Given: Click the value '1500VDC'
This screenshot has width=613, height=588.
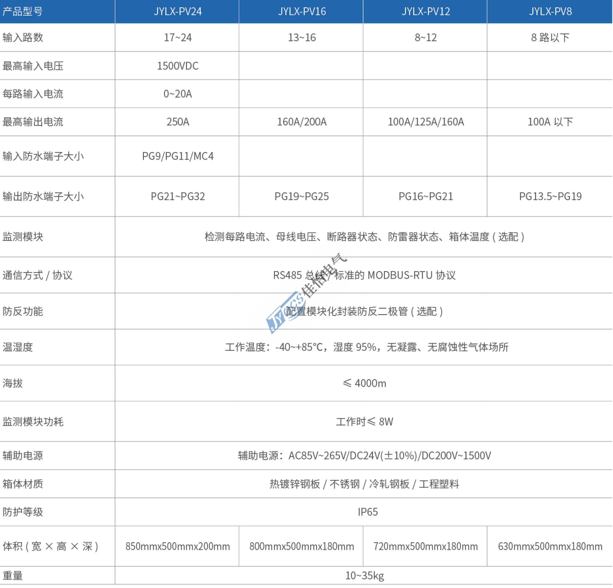Looking at the screenshot, I should (178, 66).
